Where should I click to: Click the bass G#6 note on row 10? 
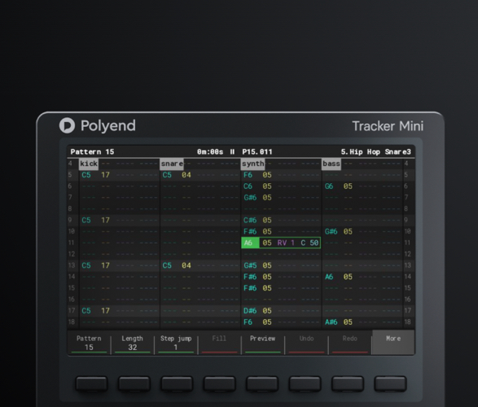point(331,231)
